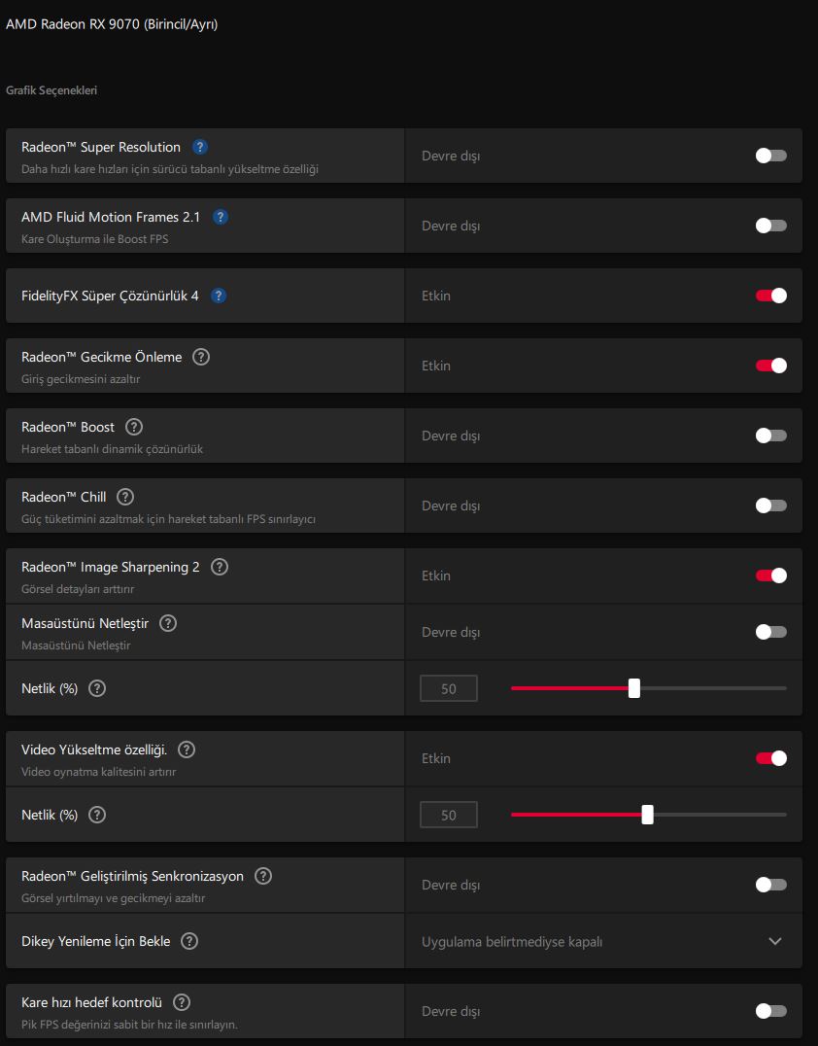818x1046 pixels.
Task: Expand Dikey Yenileme İçin Bekle dropdown chevron
Action: tap(774, 941)
